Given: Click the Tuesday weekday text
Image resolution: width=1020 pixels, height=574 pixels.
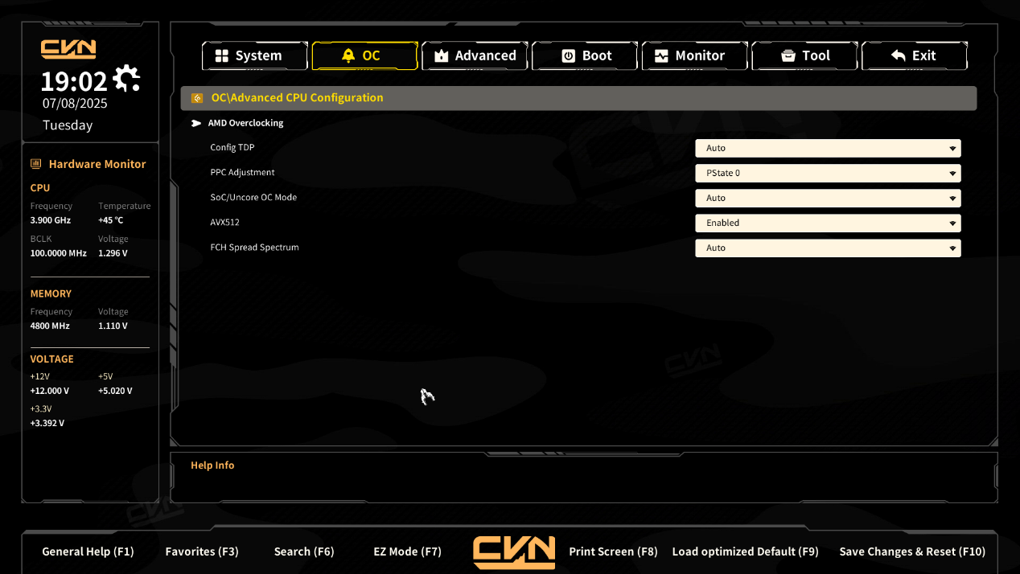Looking at the screenshot, I should click(x=68, y=125).
